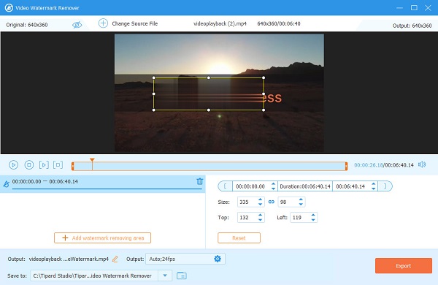Click the output filename videoplayback ...eWatermark.mp4
Screen dimensions: 438x285
coord(69,259)
